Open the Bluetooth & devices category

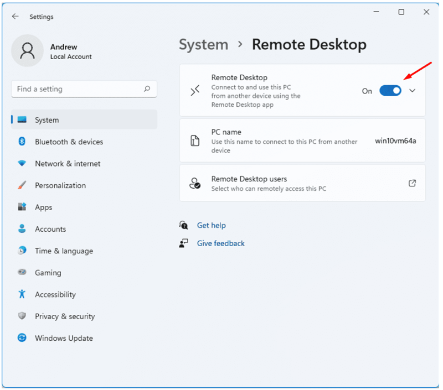tap(84, 142)
